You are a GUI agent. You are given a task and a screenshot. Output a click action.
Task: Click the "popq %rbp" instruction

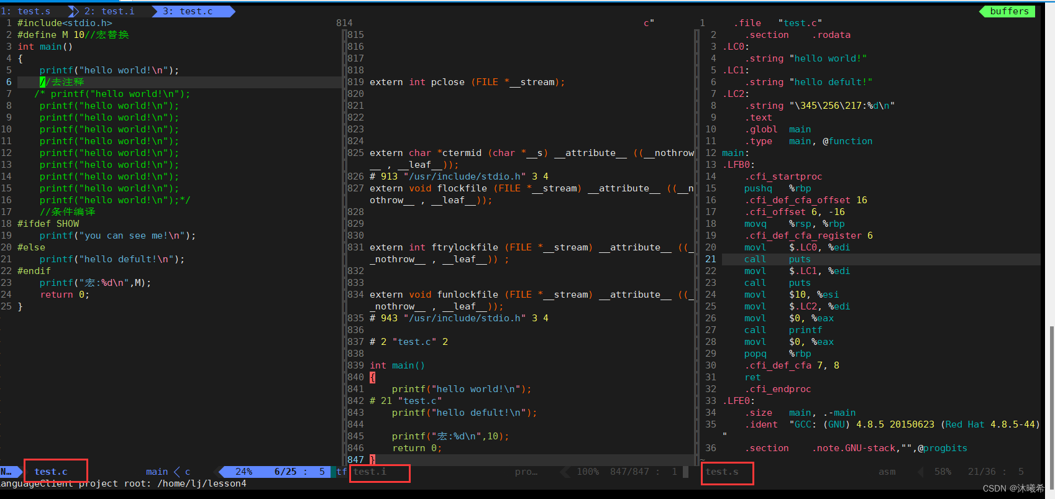point(778,354)
